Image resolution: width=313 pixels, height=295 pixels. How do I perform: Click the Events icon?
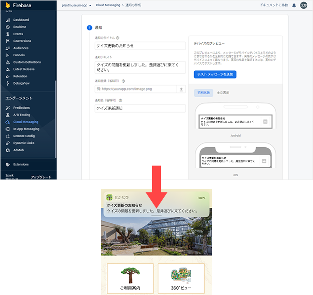click(8, 34)
